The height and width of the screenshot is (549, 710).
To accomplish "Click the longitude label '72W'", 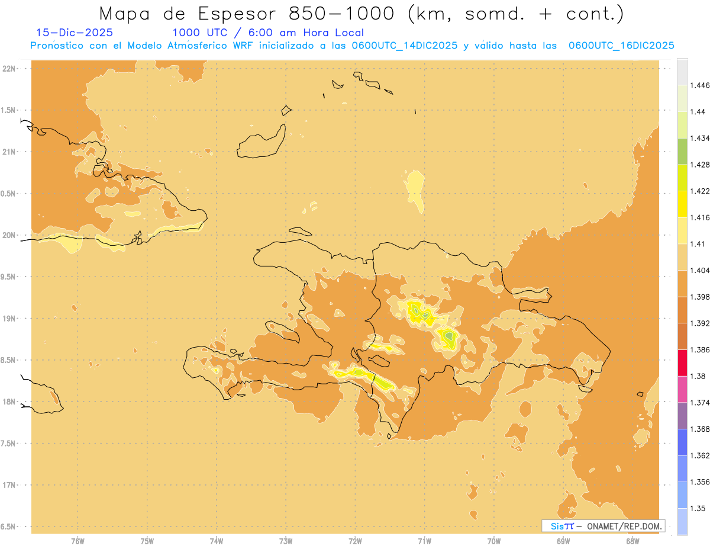I will coord(355,541).
